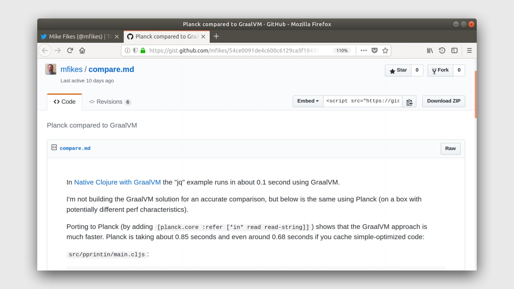514x289 pixels.
Task: Follow the Native Clojure with GraalVM link
Action: point(117,182)
